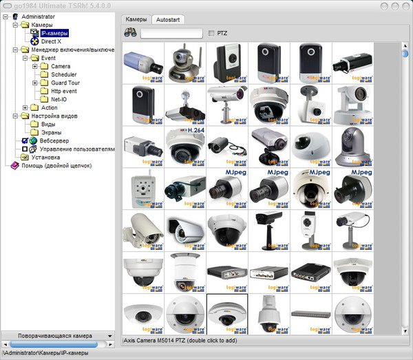Expand the Action folder node
The width and height of the screenshot is (413, 360).
tap(25, 107)
